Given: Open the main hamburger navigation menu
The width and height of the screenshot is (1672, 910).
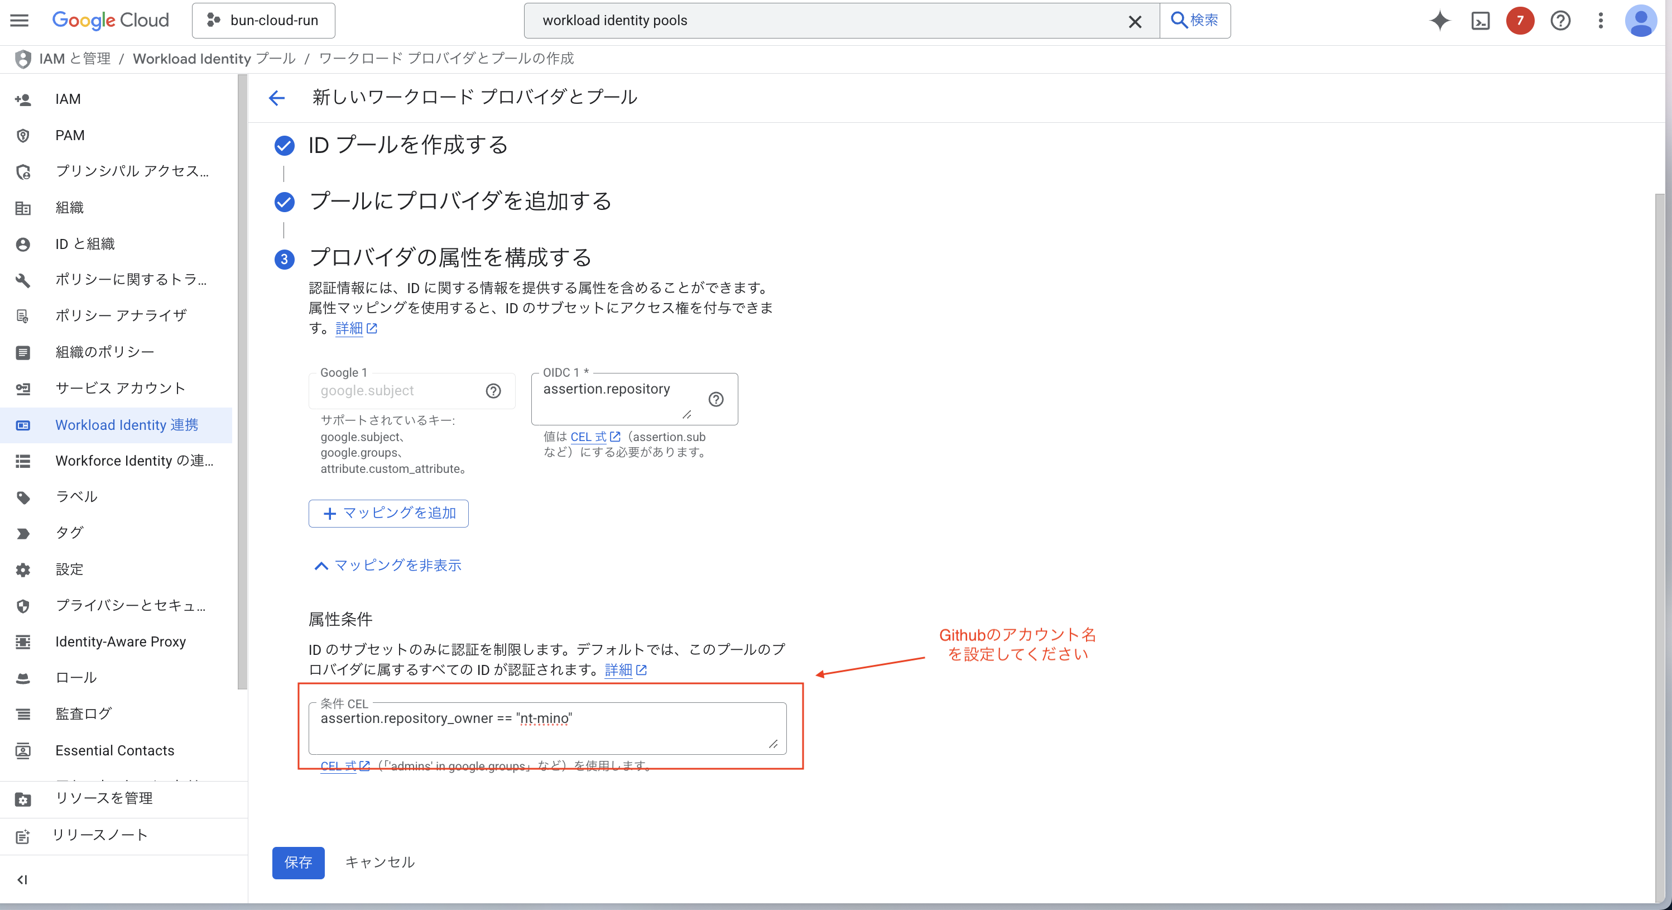Looking at the screenshot, I should point(20,20).
